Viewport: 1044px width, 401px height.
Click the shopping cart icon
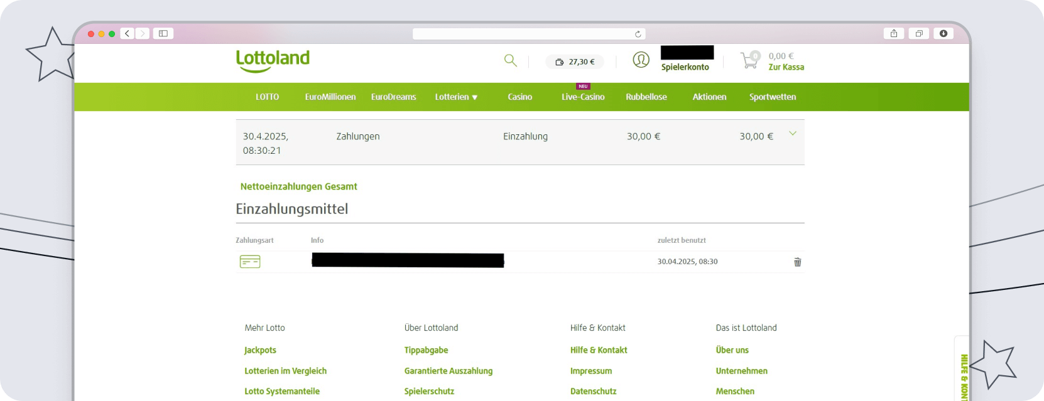750,60
